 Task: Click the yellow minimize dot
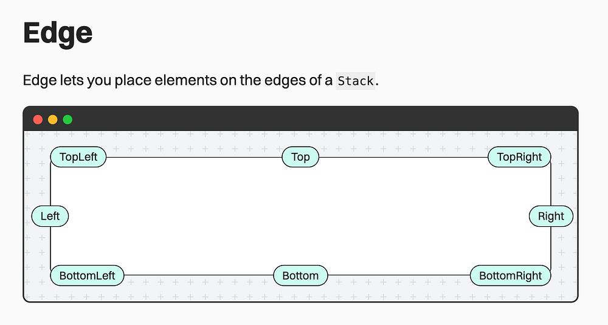tap(52, 119)
